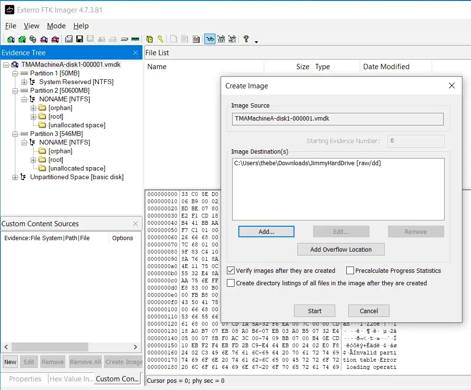The width and height of the screenshot is (471, 390).
Task: Click the Add Overflow Location button
Action: [341, 249]
